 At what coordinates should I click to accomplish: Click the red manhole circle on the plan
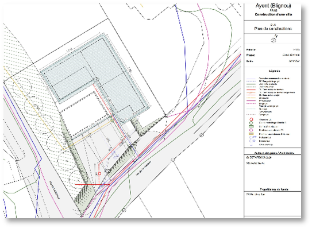(x=99, y=173)
